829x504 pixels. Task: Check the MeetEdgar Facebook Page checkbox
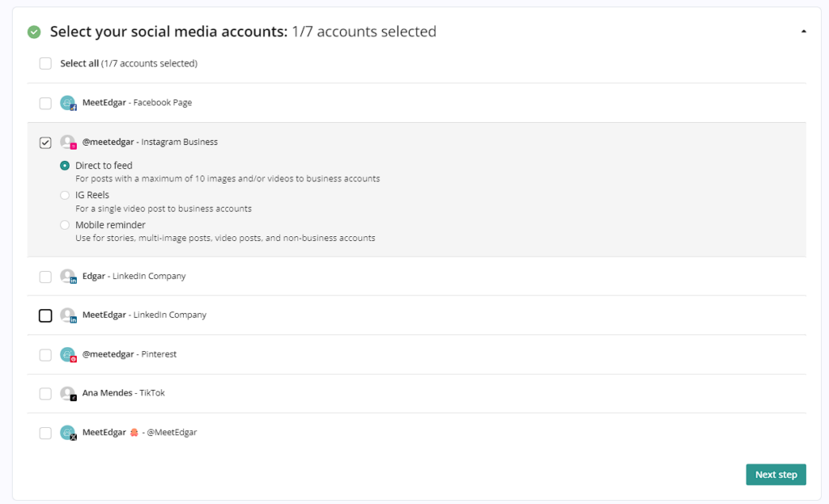click(45, 103)
